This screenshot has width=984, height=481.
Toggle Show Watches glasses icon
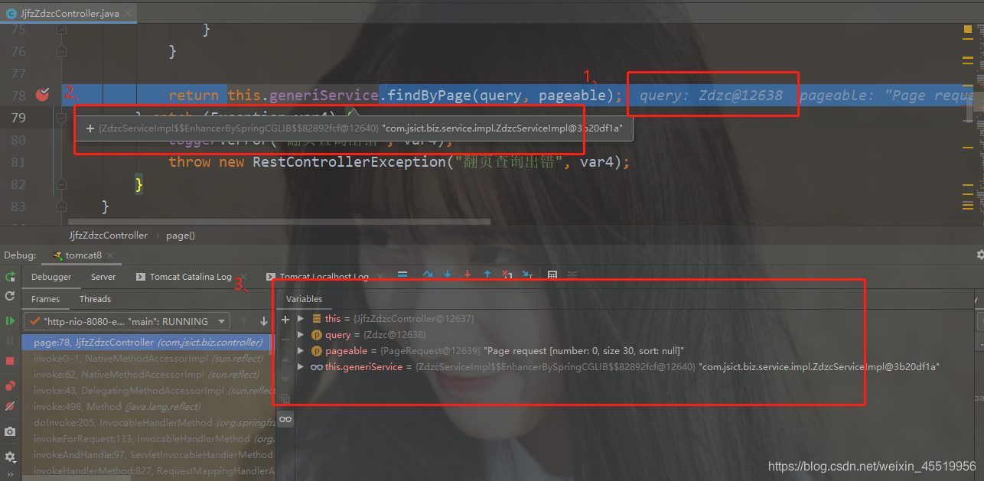[285, 419]
